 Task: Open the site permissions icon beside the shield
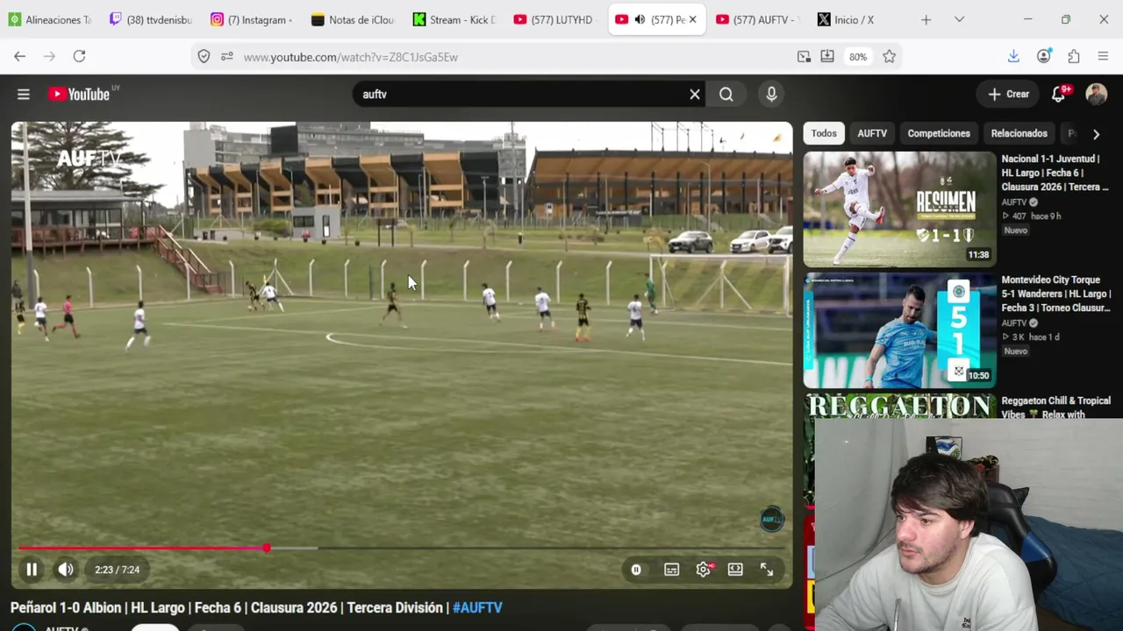point(226,56)
